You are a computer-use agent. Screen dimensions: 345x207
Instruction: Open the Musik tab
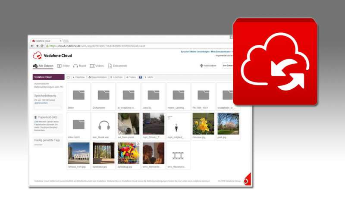tap(80, 66)
